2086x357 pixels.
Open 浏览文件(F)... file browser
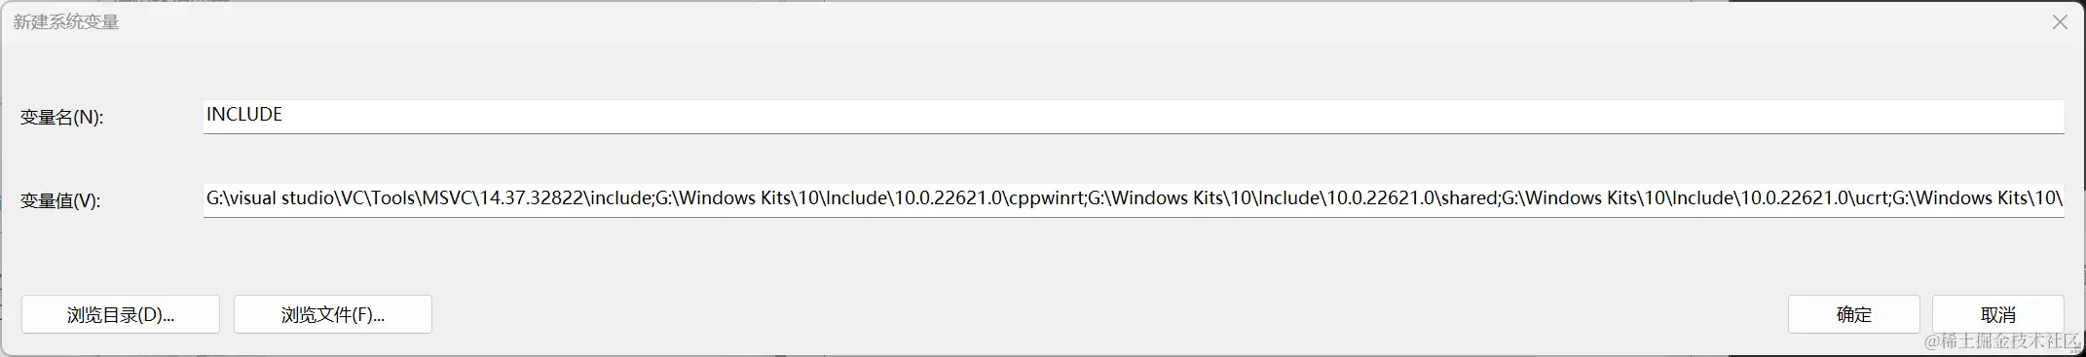(x=333, y=314)
